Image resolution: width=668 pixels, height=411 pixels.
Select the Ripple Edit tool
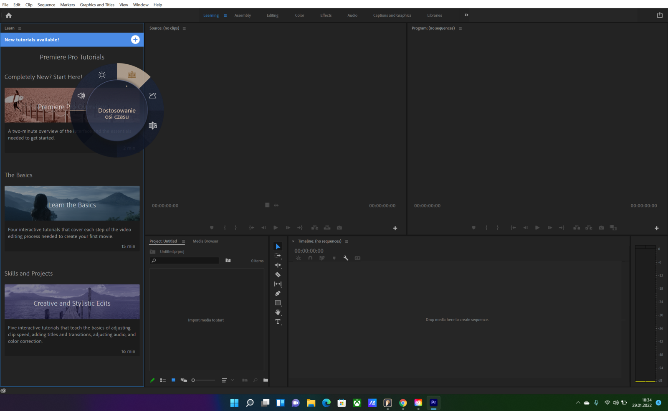[x=278, y=265]
